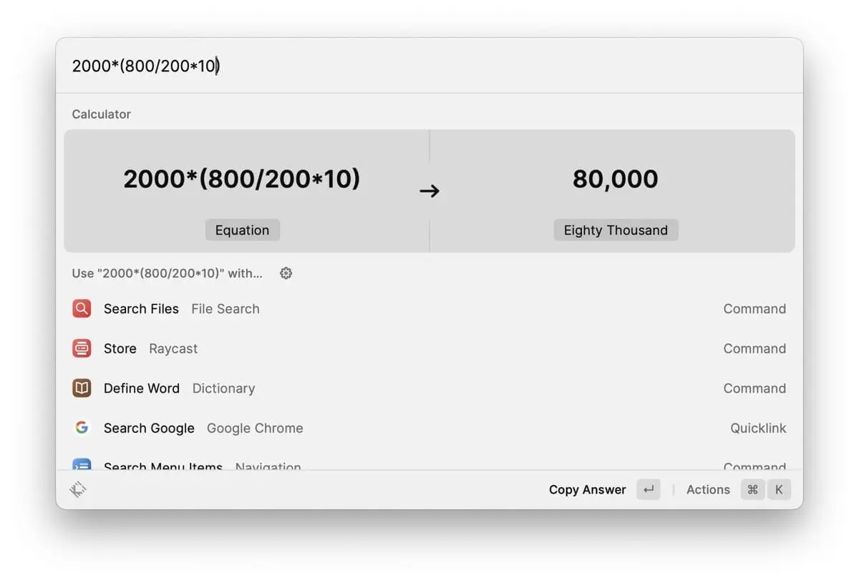This screenshot has width=859, height=583.
Task: Click the Copy Answer button
Action: point(587,490)
